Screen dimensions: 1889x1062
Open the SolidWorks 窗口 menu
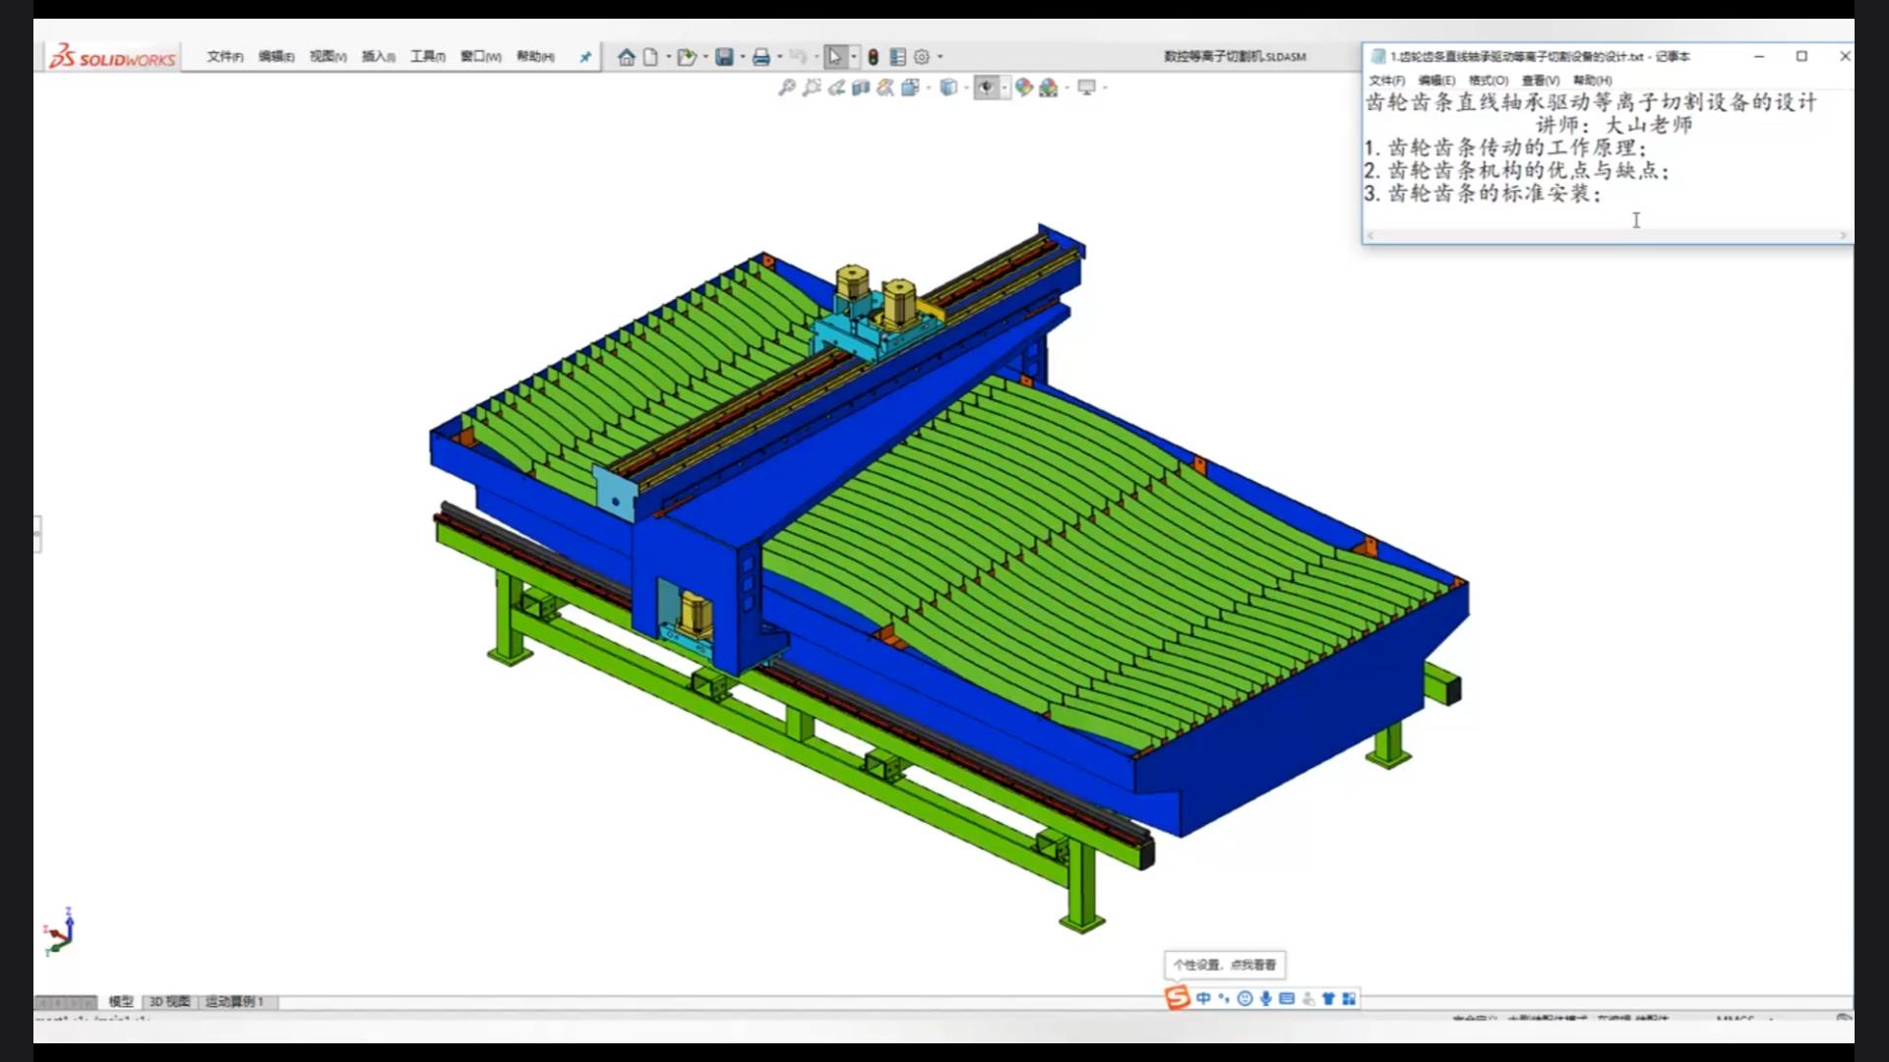pyautogui.click(x=481, y=57)
